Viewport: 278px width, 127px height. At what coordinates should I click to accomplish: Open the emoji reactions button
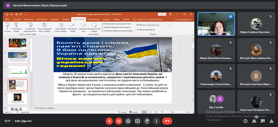tap(128, 121)
